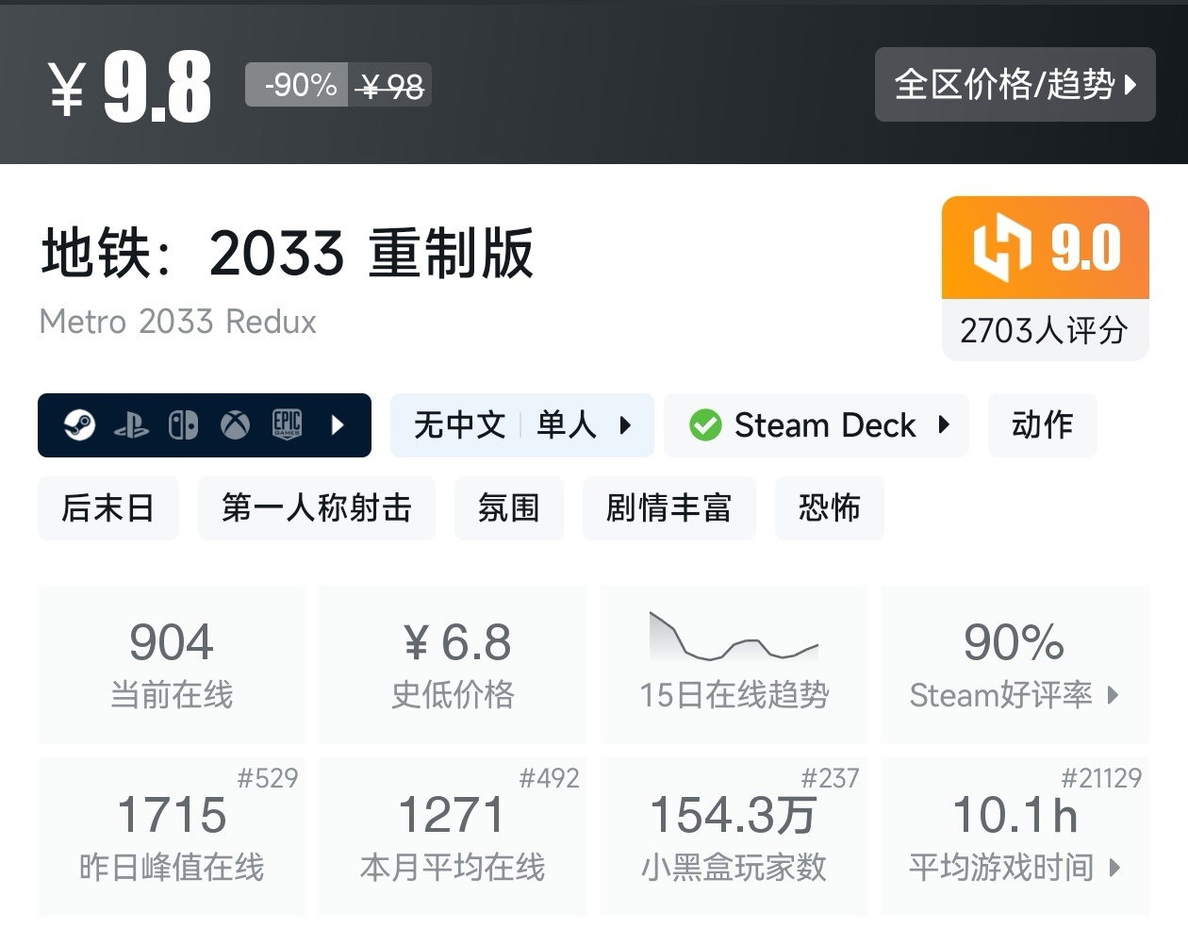This screenshot has height=929, width=1188.
Task: Select the 后末日 tag
Action: (108, 508)
